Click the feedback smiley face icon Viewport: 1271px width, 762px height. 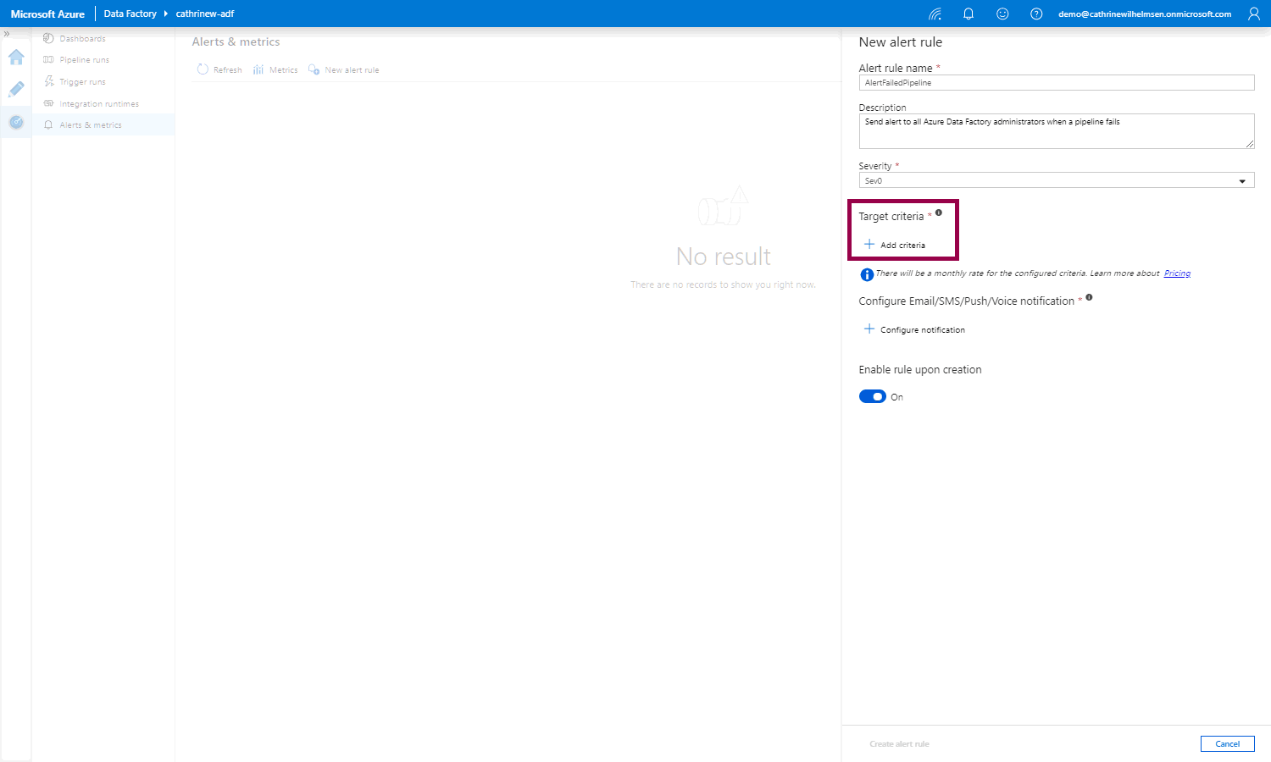[1002, 14]
